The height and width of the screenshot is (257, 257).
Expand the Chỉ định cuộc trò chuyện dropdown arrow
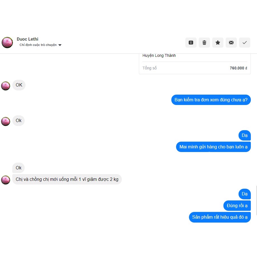(60, 45)
